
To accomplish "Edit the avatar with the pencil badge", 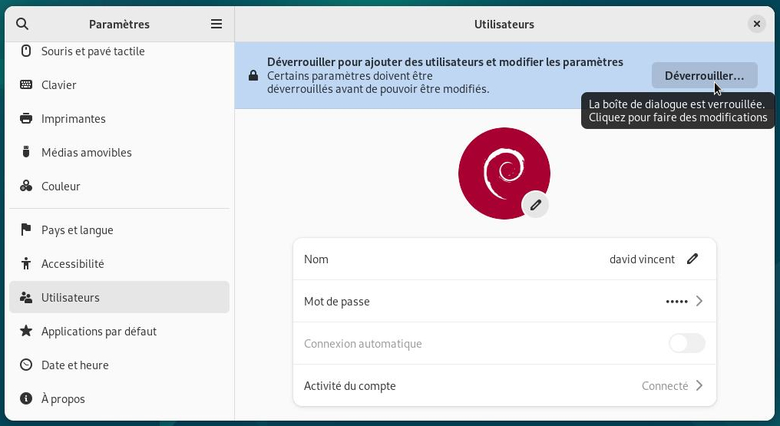I will 535,205.
